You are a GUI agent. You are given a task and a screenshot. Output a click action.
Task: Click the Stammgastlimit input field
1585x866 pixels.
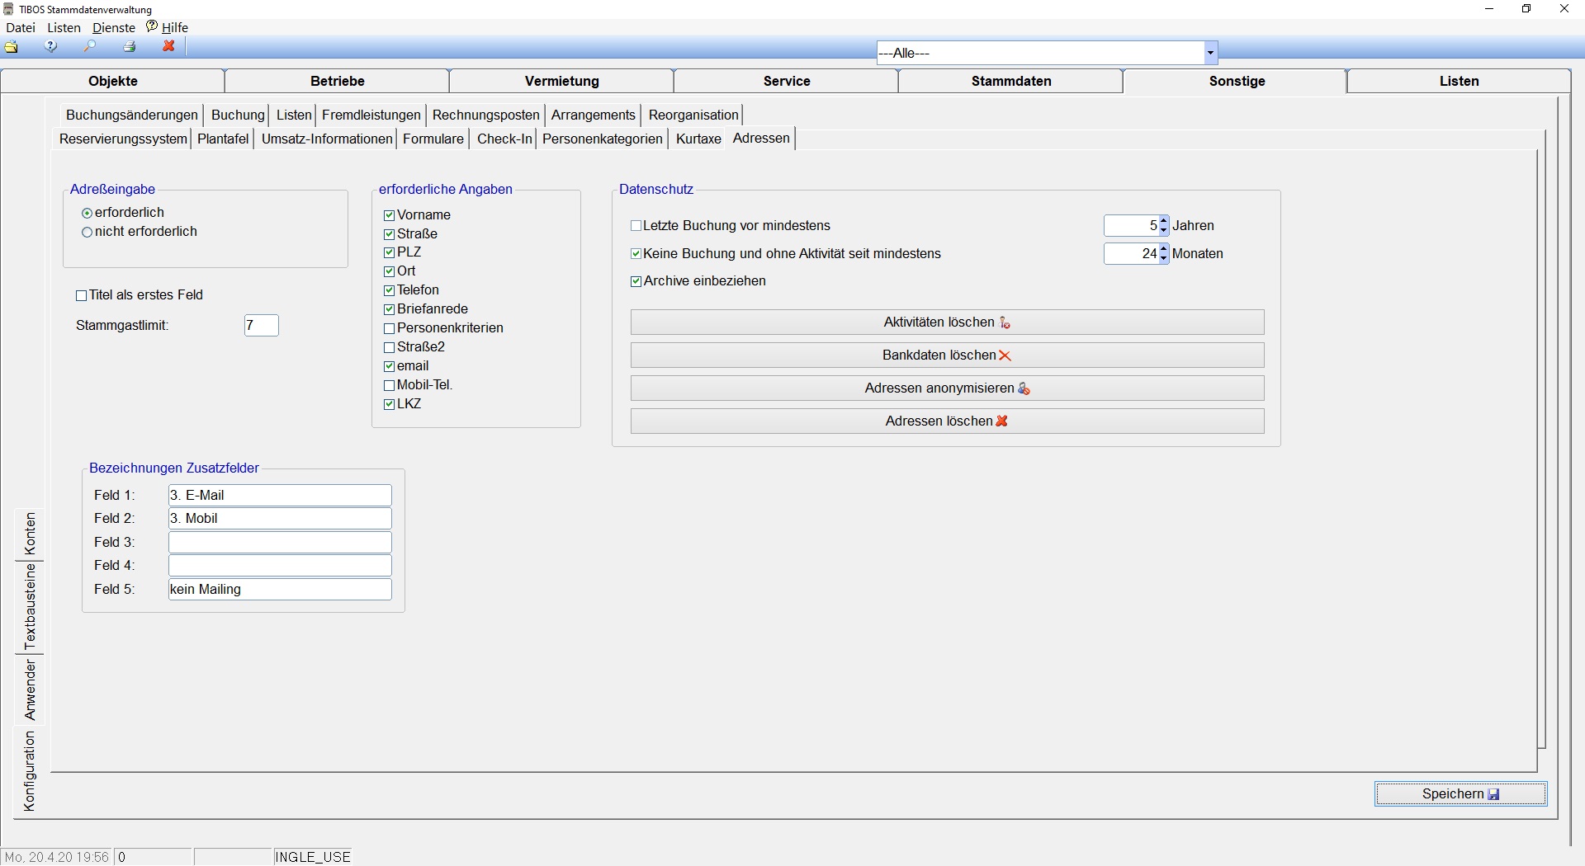pos(262,325)
